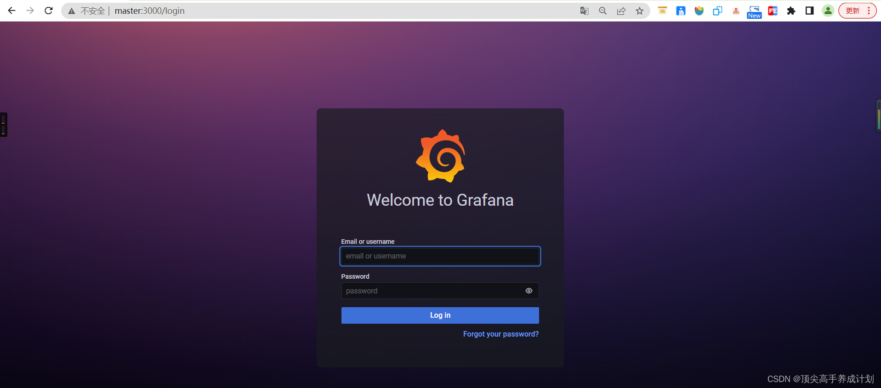Share this page using the share icon
Screen dimensions: 881x388
coord(621,11)
